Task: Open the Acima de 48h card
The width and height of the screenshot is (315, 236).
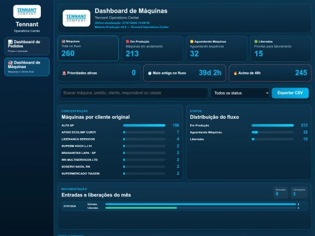Action: (x=270, y=73)
